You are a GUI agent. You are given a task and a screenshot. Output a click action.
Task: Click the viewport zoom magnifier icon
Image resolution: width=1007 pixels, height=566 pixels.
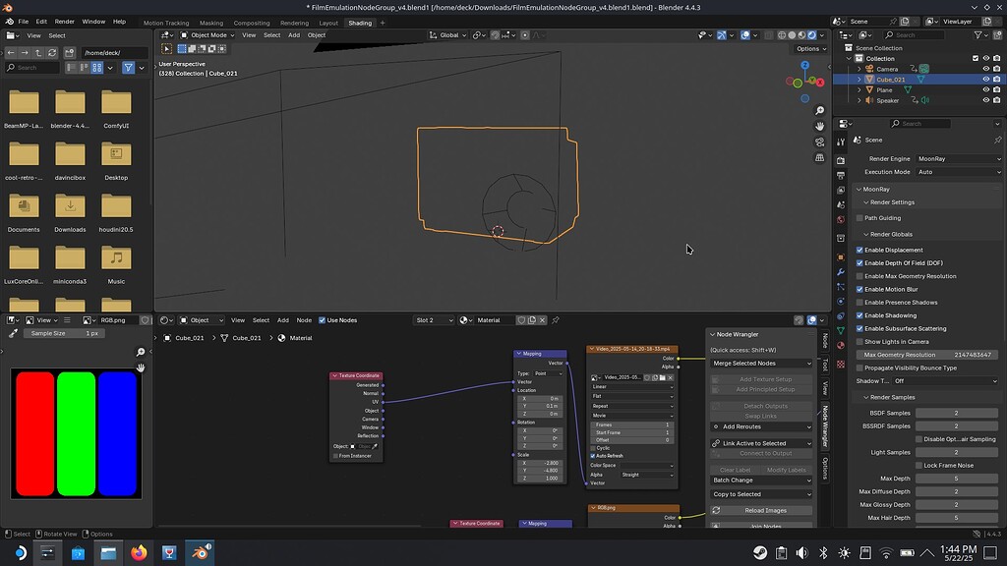(819, 111)
